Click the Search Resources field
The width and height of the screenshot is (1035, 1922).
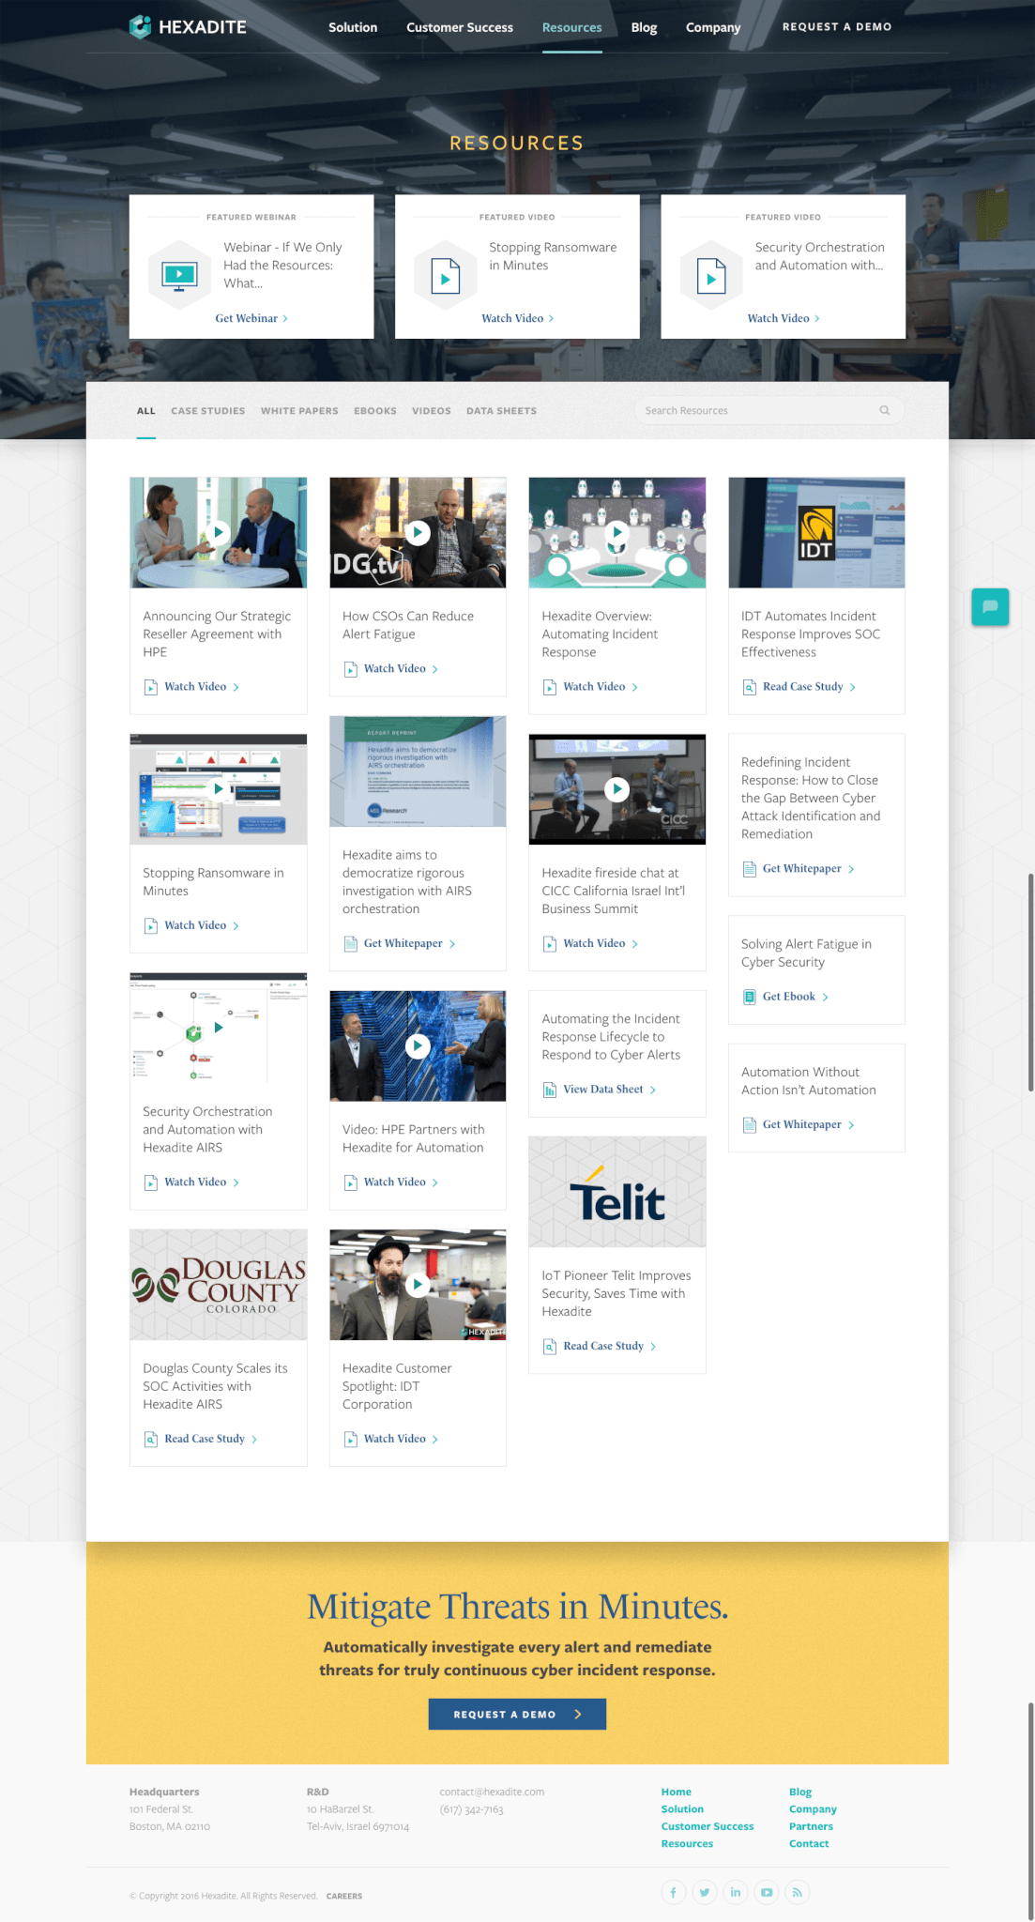[769, 410]
